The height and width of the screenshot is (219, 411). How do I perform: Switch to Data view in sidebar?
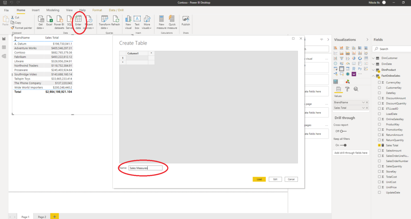4,47
